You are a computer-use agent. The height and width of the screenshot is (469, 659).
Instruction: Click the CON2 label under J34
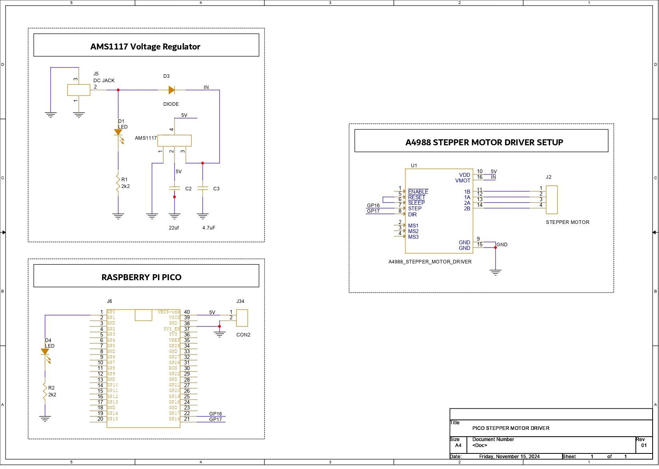243,335
